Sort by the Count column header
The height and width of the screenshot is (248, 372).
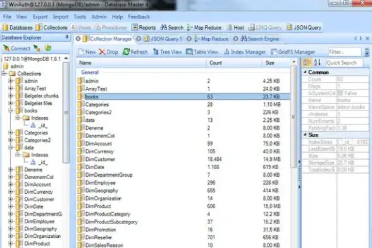[x=234, y=63]
